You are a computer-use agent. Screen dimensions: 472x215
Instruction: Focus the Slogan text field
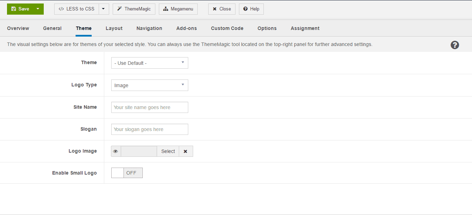pos(149,129)
